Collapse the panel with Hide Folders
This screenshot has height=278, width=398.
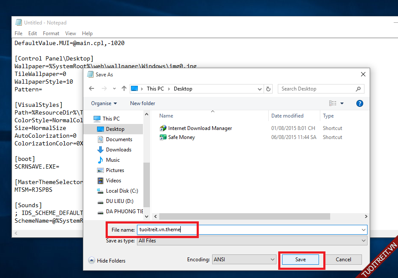(106, 260)
